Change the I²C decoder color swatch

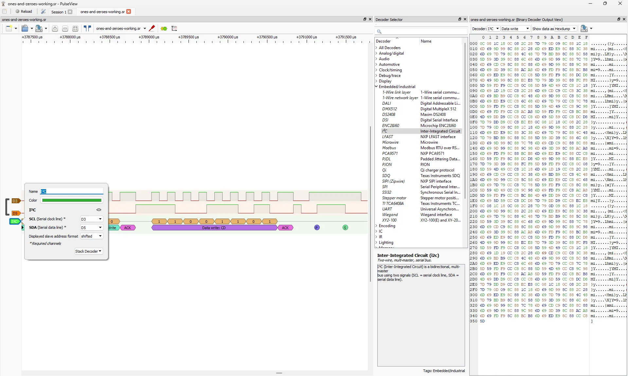coord(71,200)
